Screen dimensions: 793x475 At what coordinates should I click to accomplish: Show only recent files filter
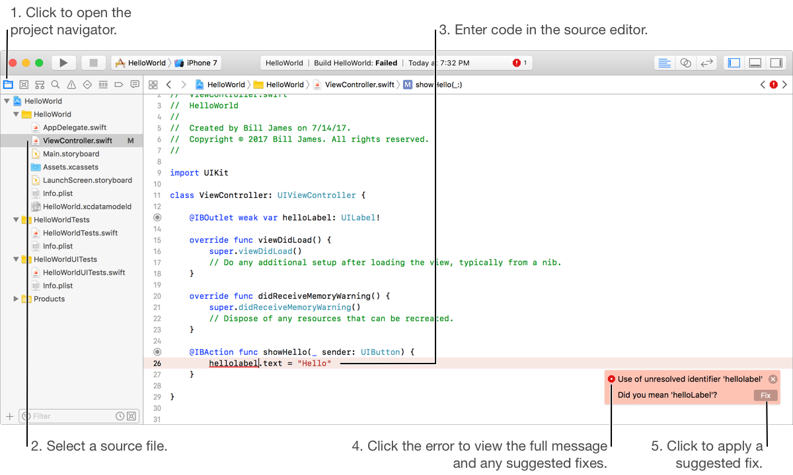(120, 416)
